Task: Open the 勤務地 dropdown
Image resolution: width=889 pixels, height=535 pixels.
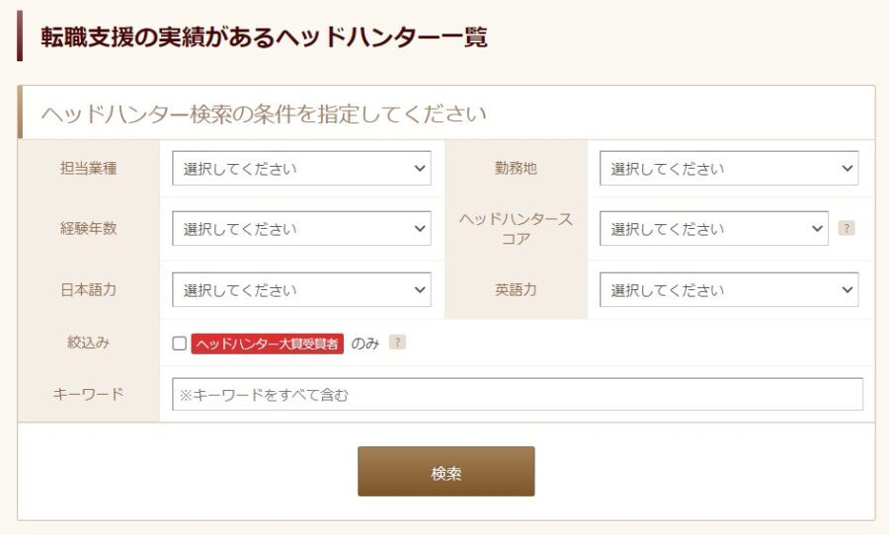Action: tap(729, 169)
